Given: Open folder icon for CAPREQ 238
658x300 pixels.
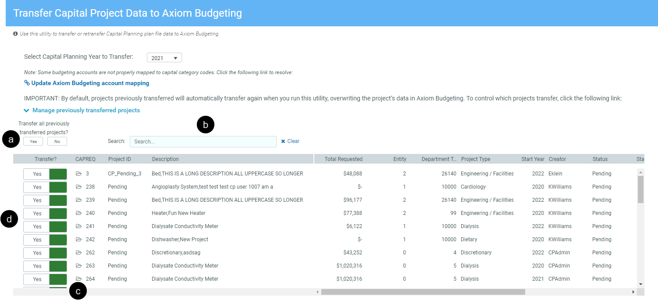Looking at the screenshot, I should point(79,187).
